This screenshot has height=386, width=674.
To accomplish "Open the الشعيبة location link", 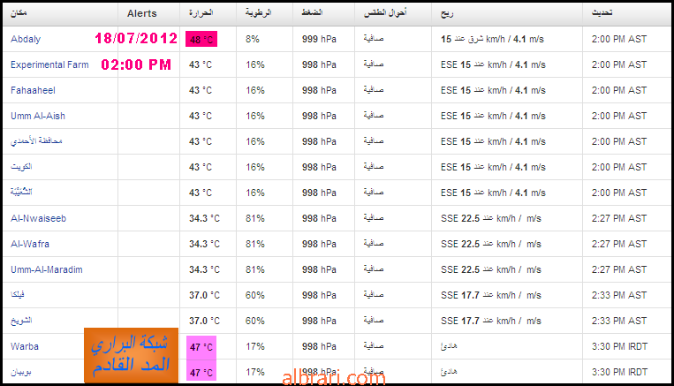I will click(21, 193).
